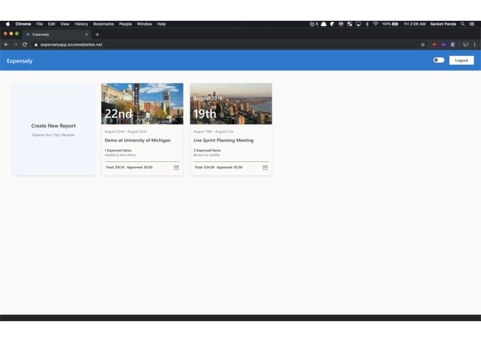Click the archive icon on Sprint Planning card
This screenshot has width=481, height=342.
pyautogui.click(x=265, y=168)
